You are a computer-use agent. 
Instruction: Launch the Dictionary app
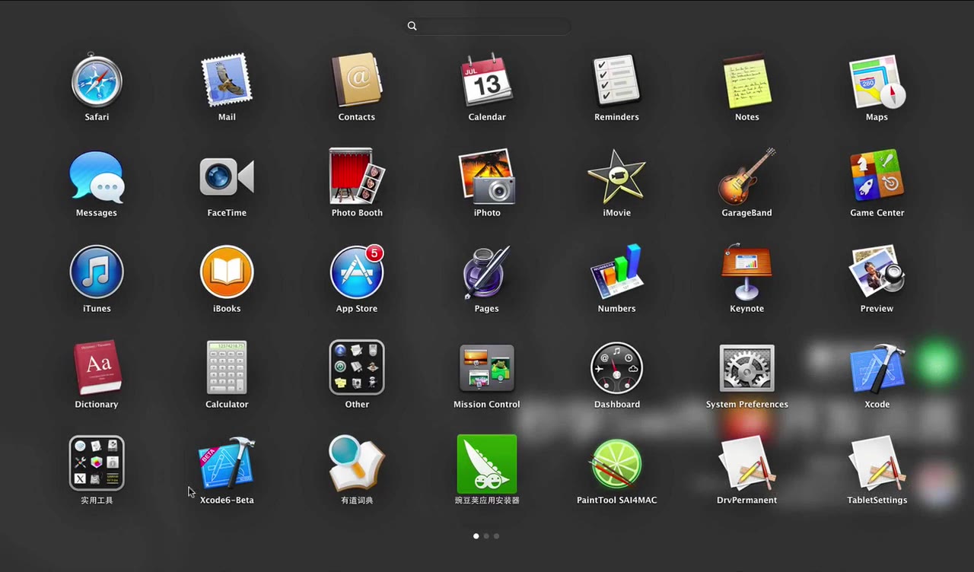point(97,367)
